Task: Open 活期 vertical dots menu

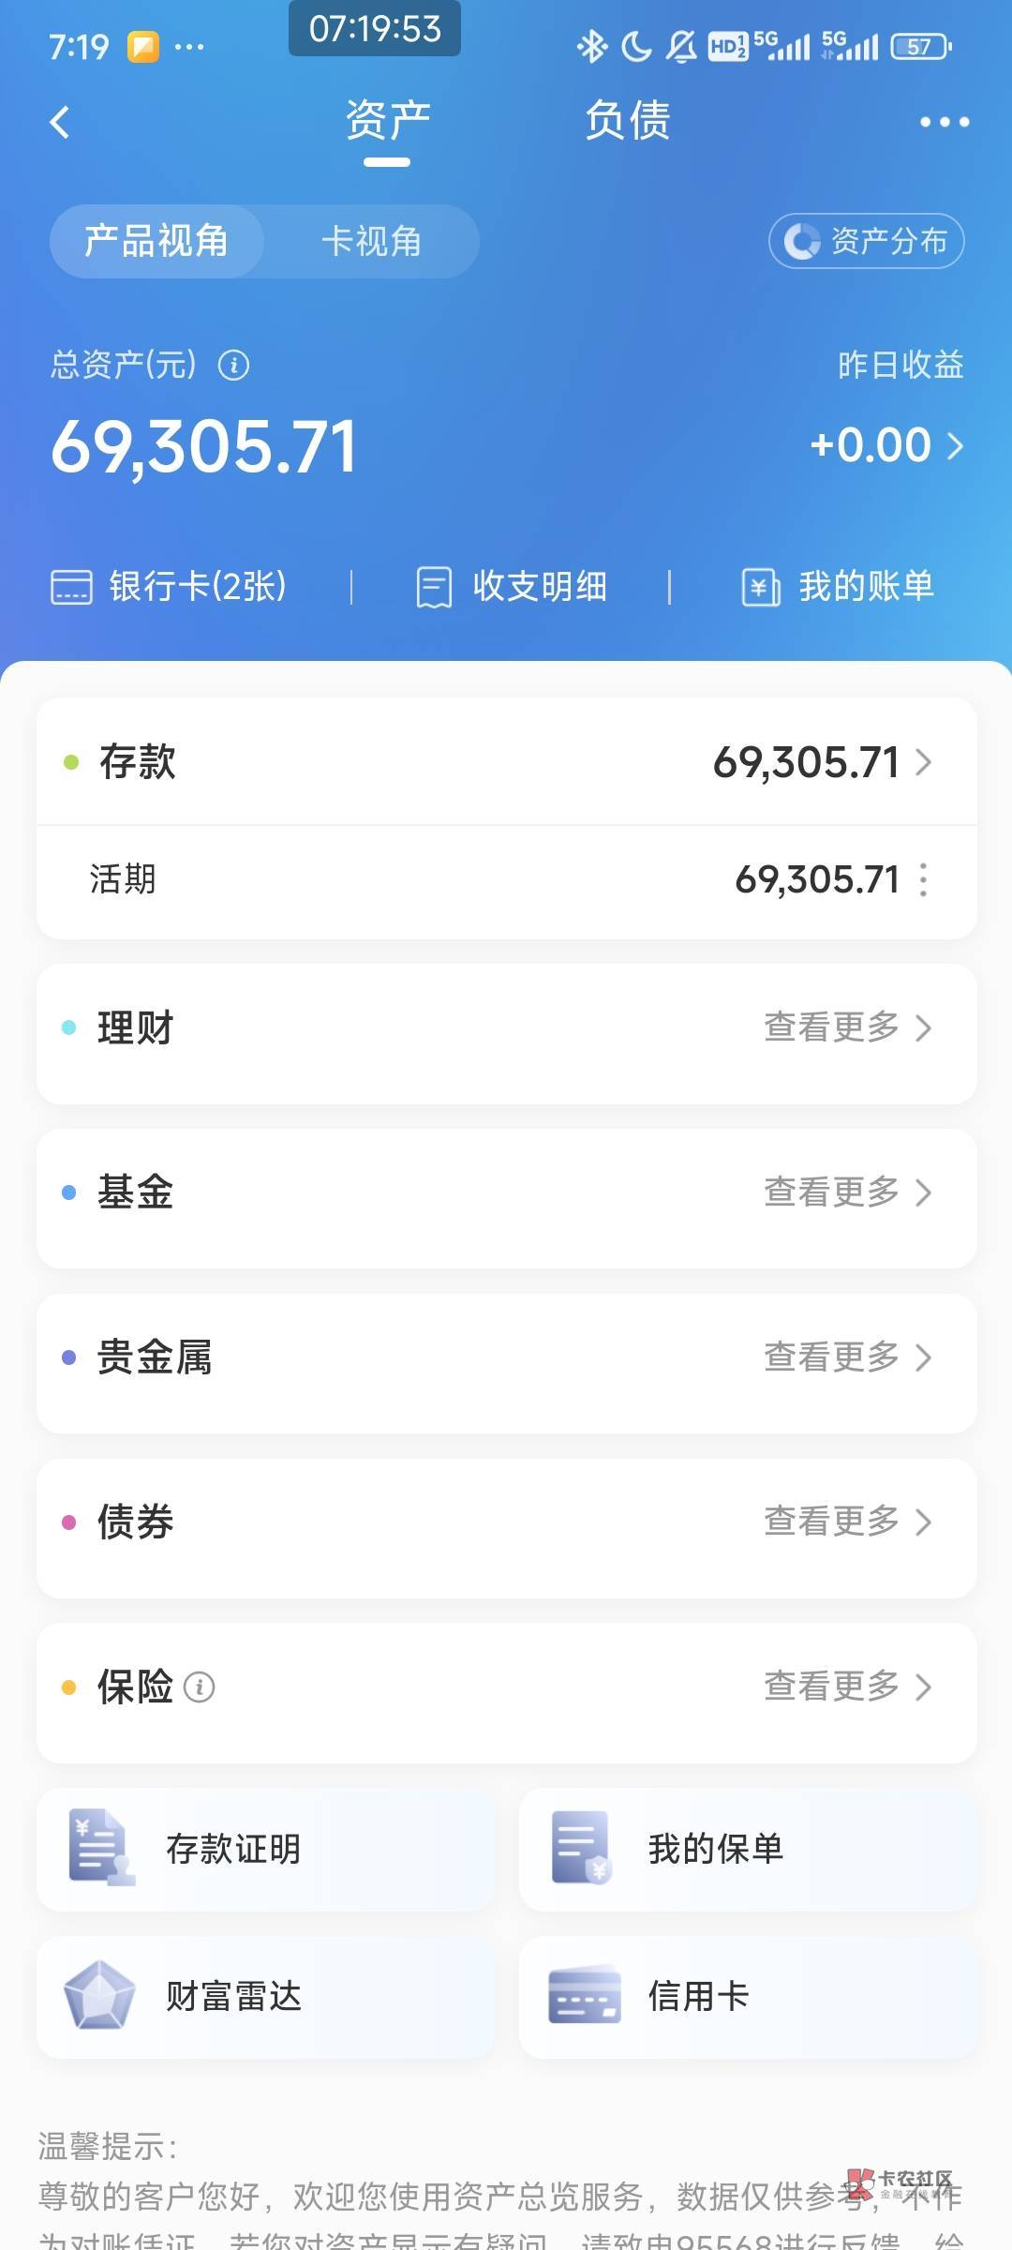Action: 924,879
